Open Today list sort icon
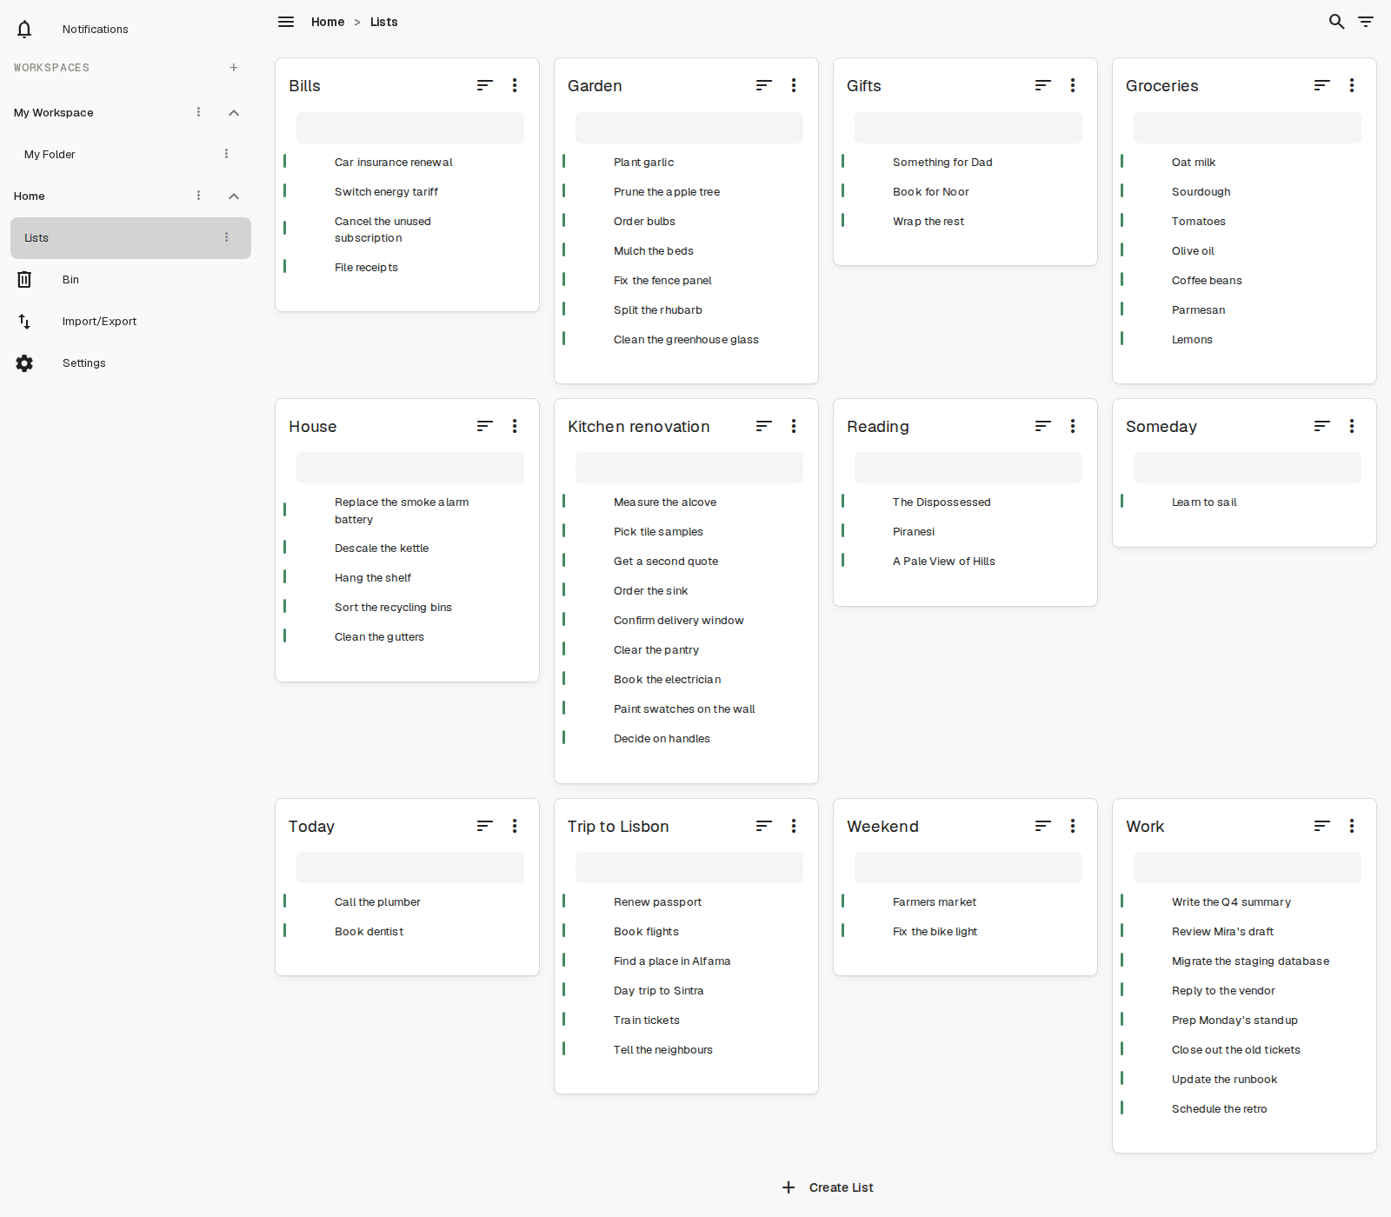 click(485, 826)
